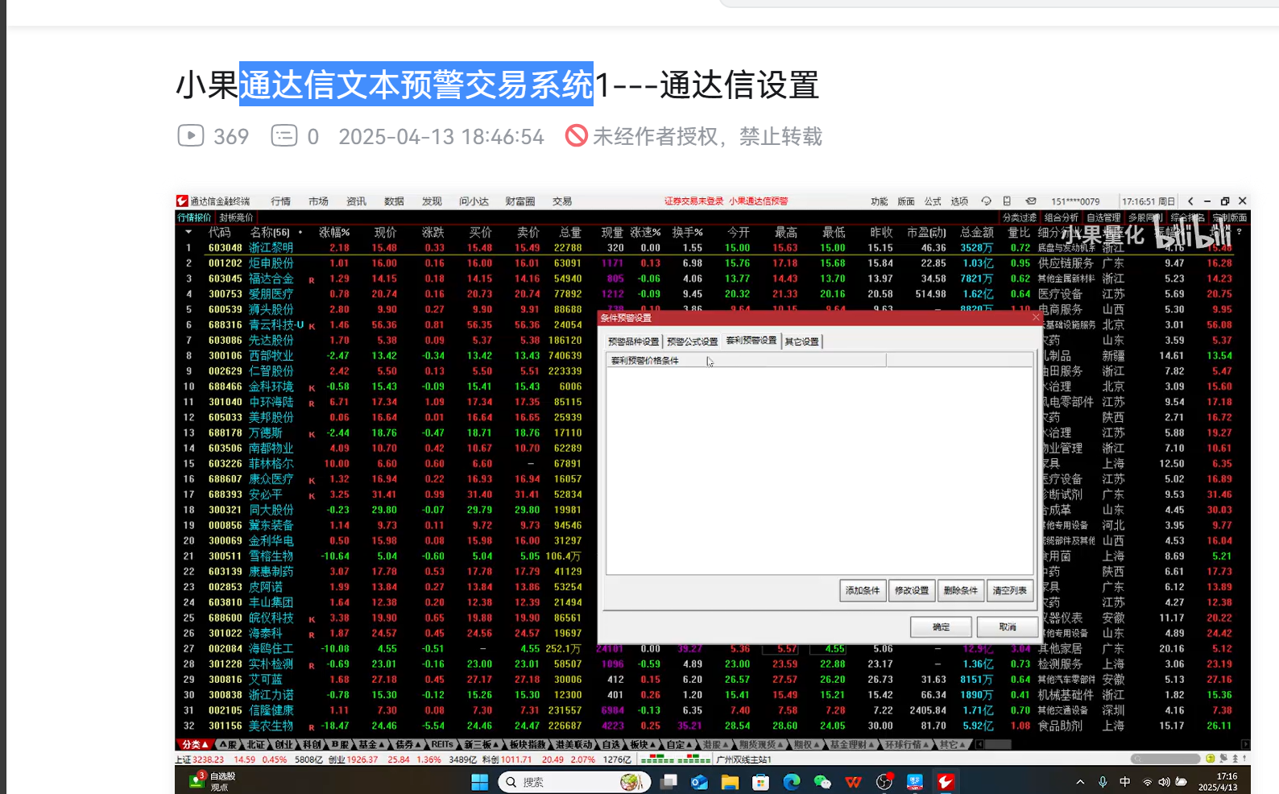1279x794 pixels.
Task: Open Microsoft Edge from the taskbar
Action: pos(792,782)
